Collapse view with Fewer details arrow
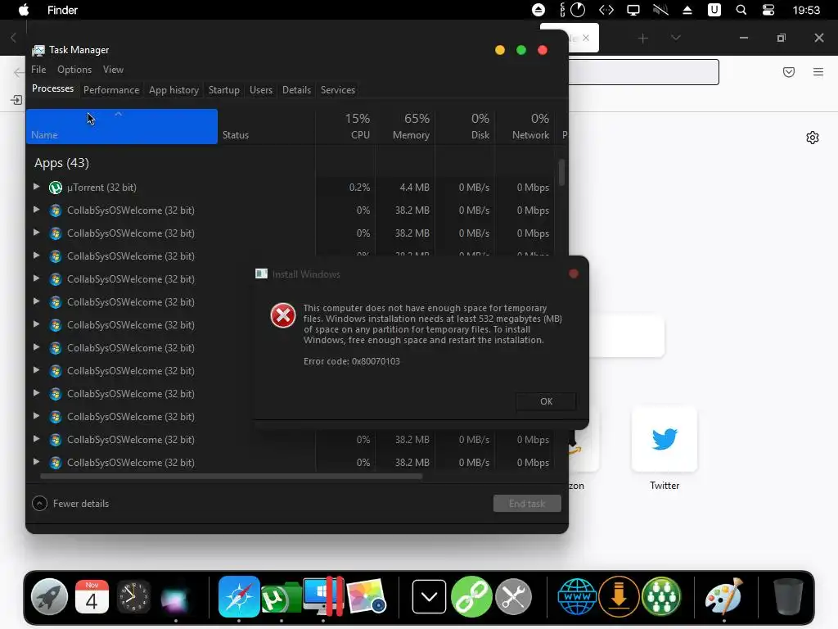The image size is (838, 629). [39, 504]
